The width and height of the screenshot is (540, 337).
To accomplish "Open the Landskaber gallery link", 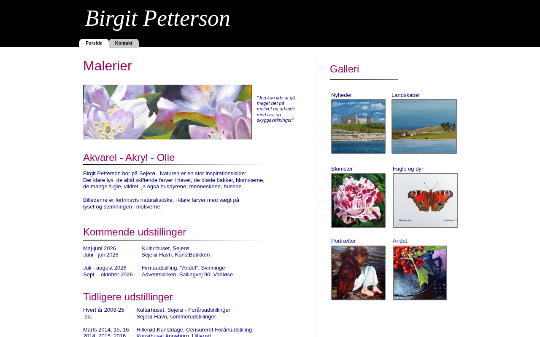I will [406, 95].
